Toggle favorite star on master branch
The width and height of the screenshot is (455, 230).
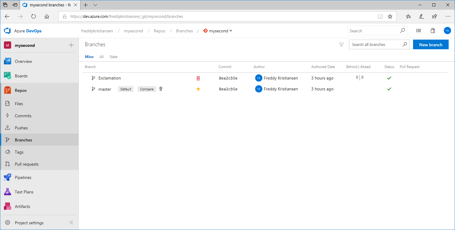coord(198,89)
